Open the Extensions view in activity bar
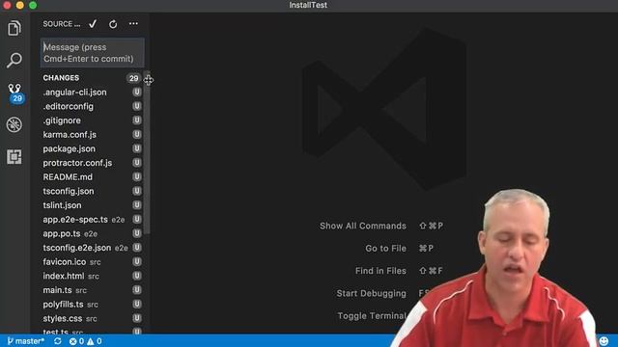The image size is (618, 347). click(14, 157)
